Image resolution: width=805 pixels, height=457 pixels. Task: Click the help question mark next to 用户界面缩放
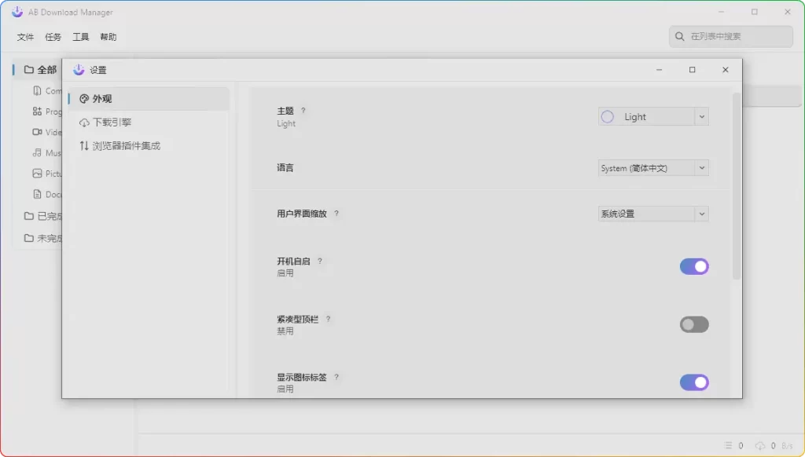point(336,214)
